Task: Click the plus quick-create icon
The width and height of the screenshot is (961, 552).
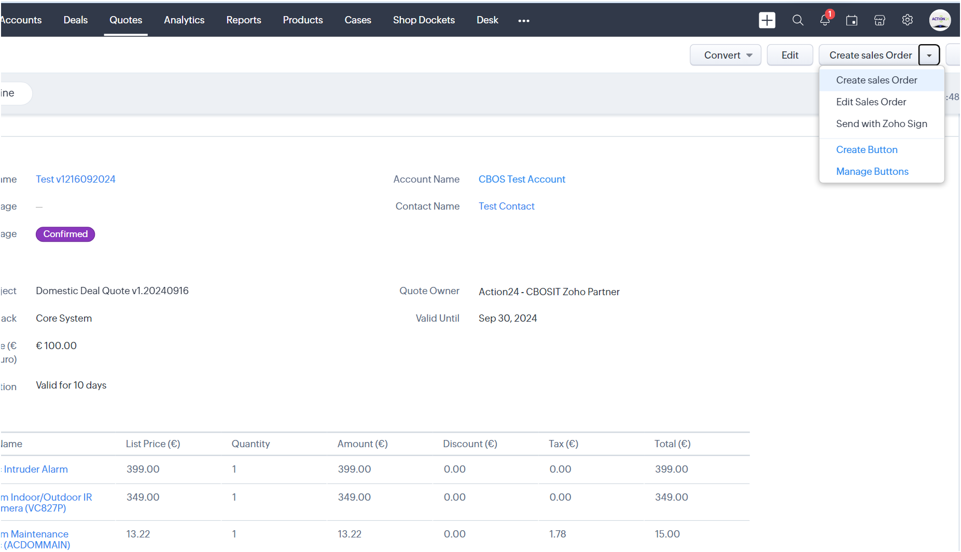Action: coord(767,20)
